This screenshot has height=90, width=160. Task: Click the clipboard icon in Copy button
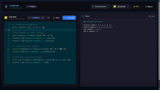coord(150,16)
